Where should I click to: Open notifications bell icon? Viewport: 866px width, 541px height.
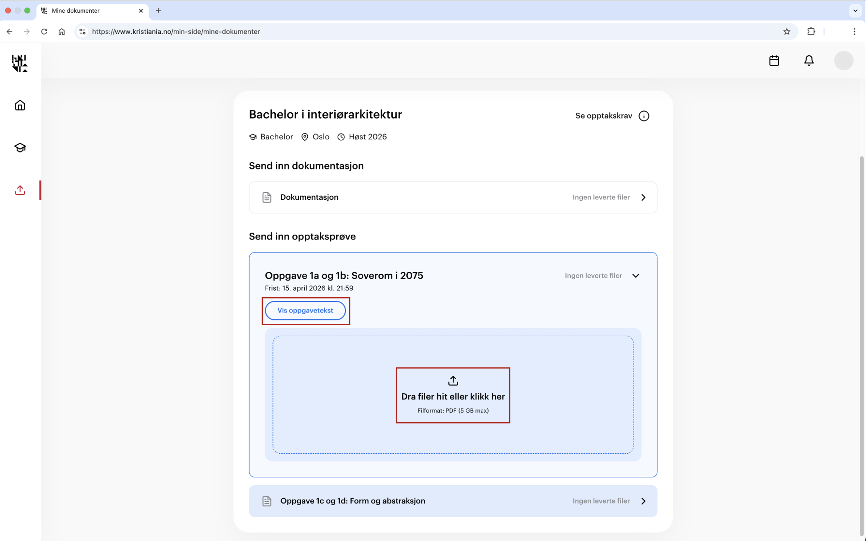pos(809,61)
